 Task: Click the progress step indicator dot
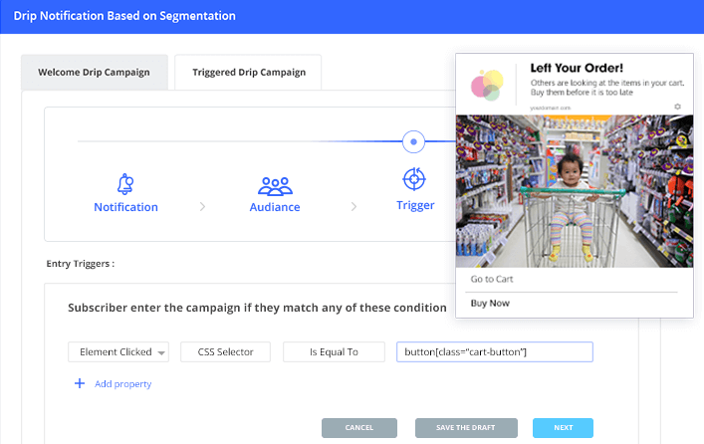point(413,141)
